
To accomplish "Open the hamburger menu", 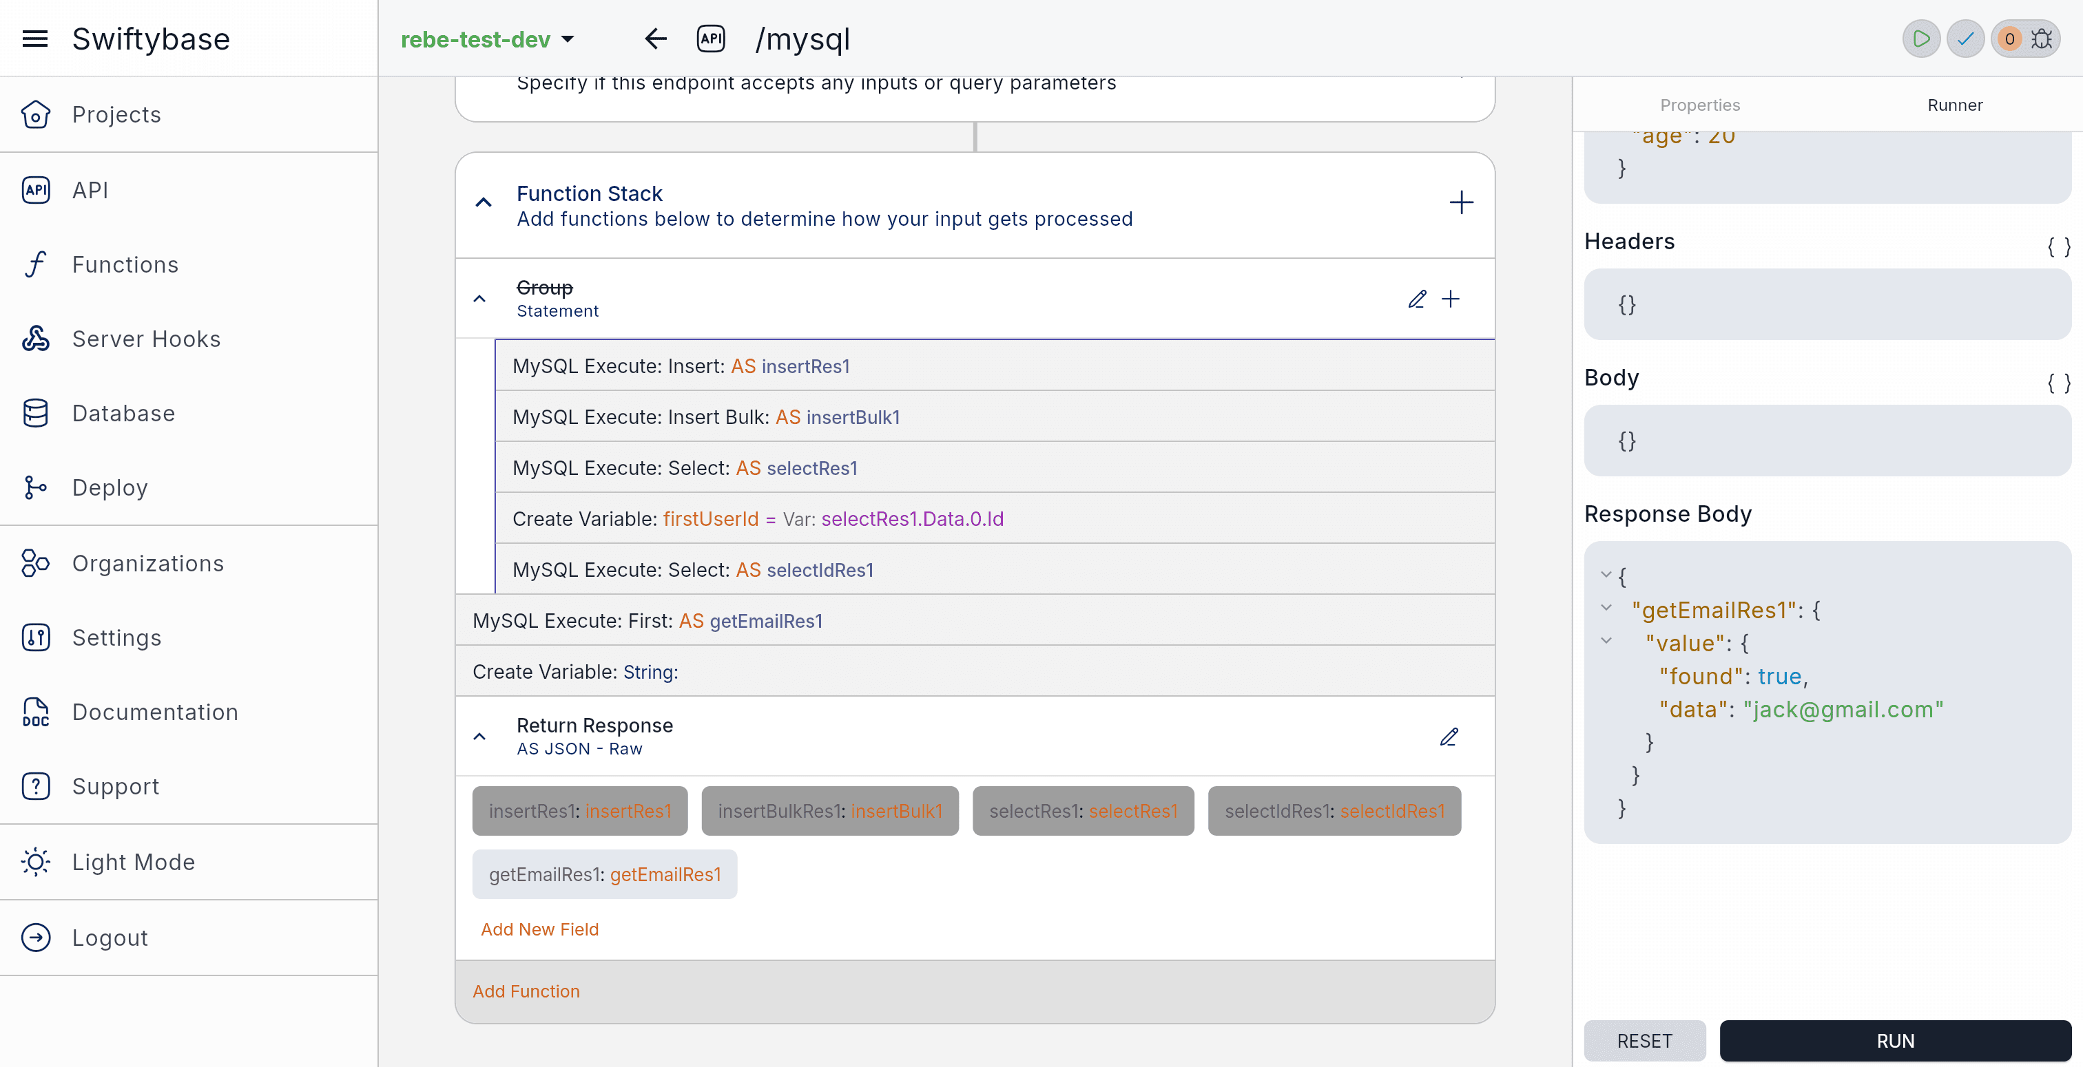I will (x=34, y=39).
